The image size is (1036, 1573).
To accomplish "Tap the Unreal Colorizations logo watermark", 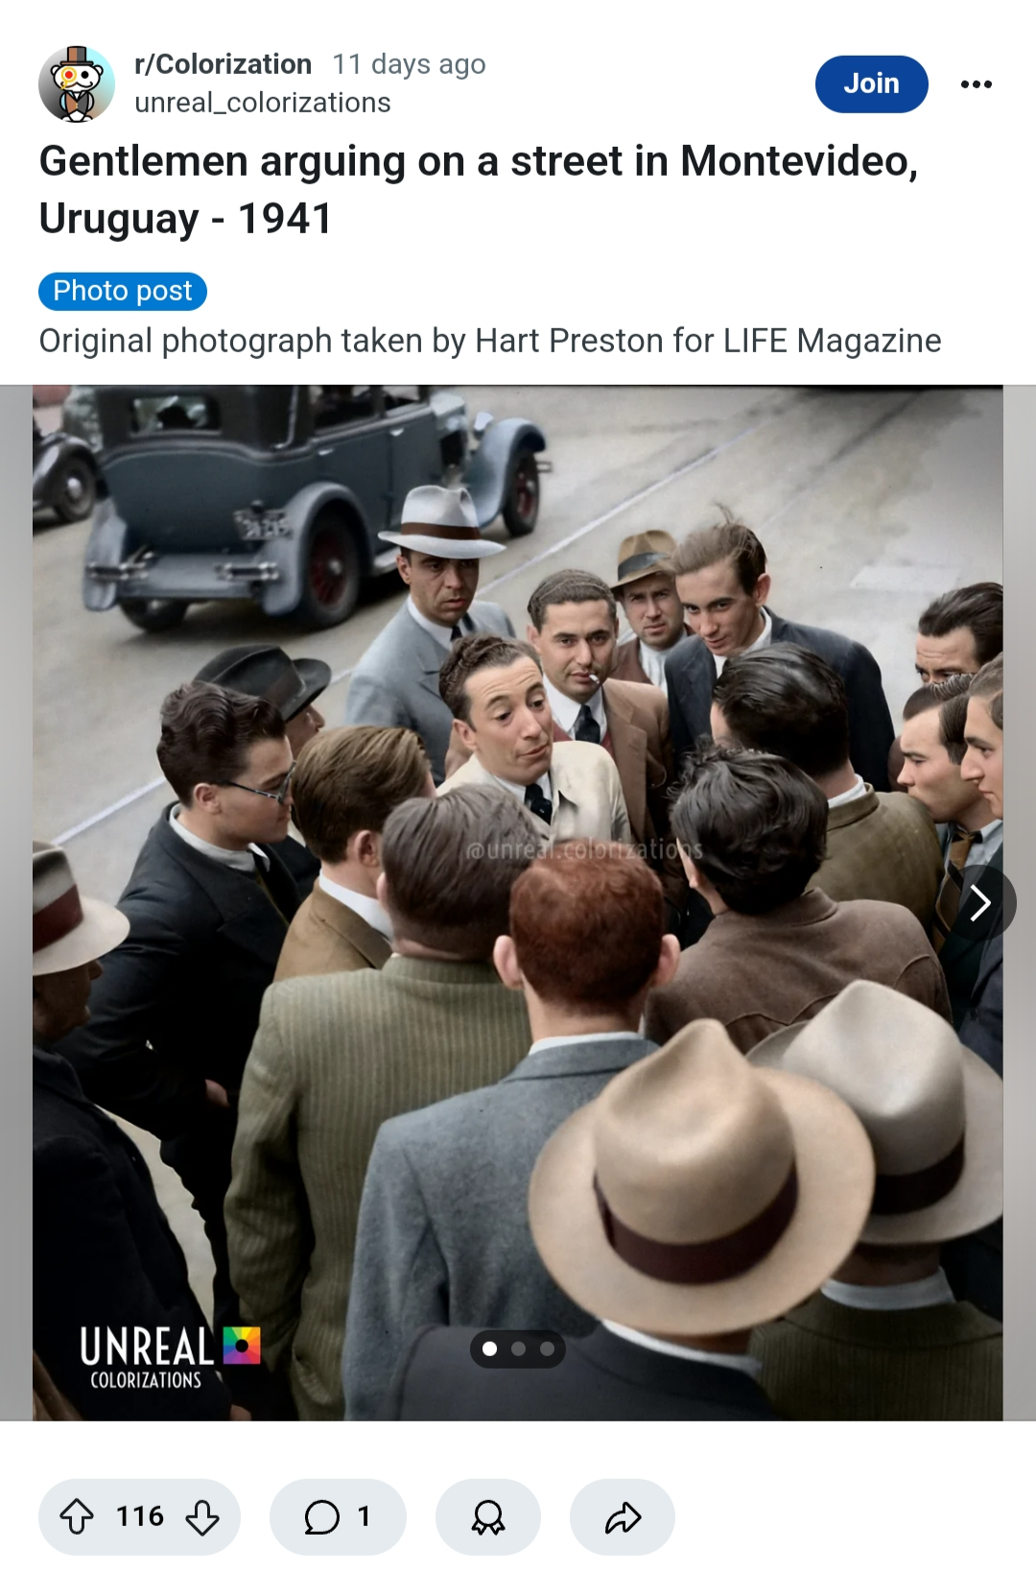I will pos(170,1357).
